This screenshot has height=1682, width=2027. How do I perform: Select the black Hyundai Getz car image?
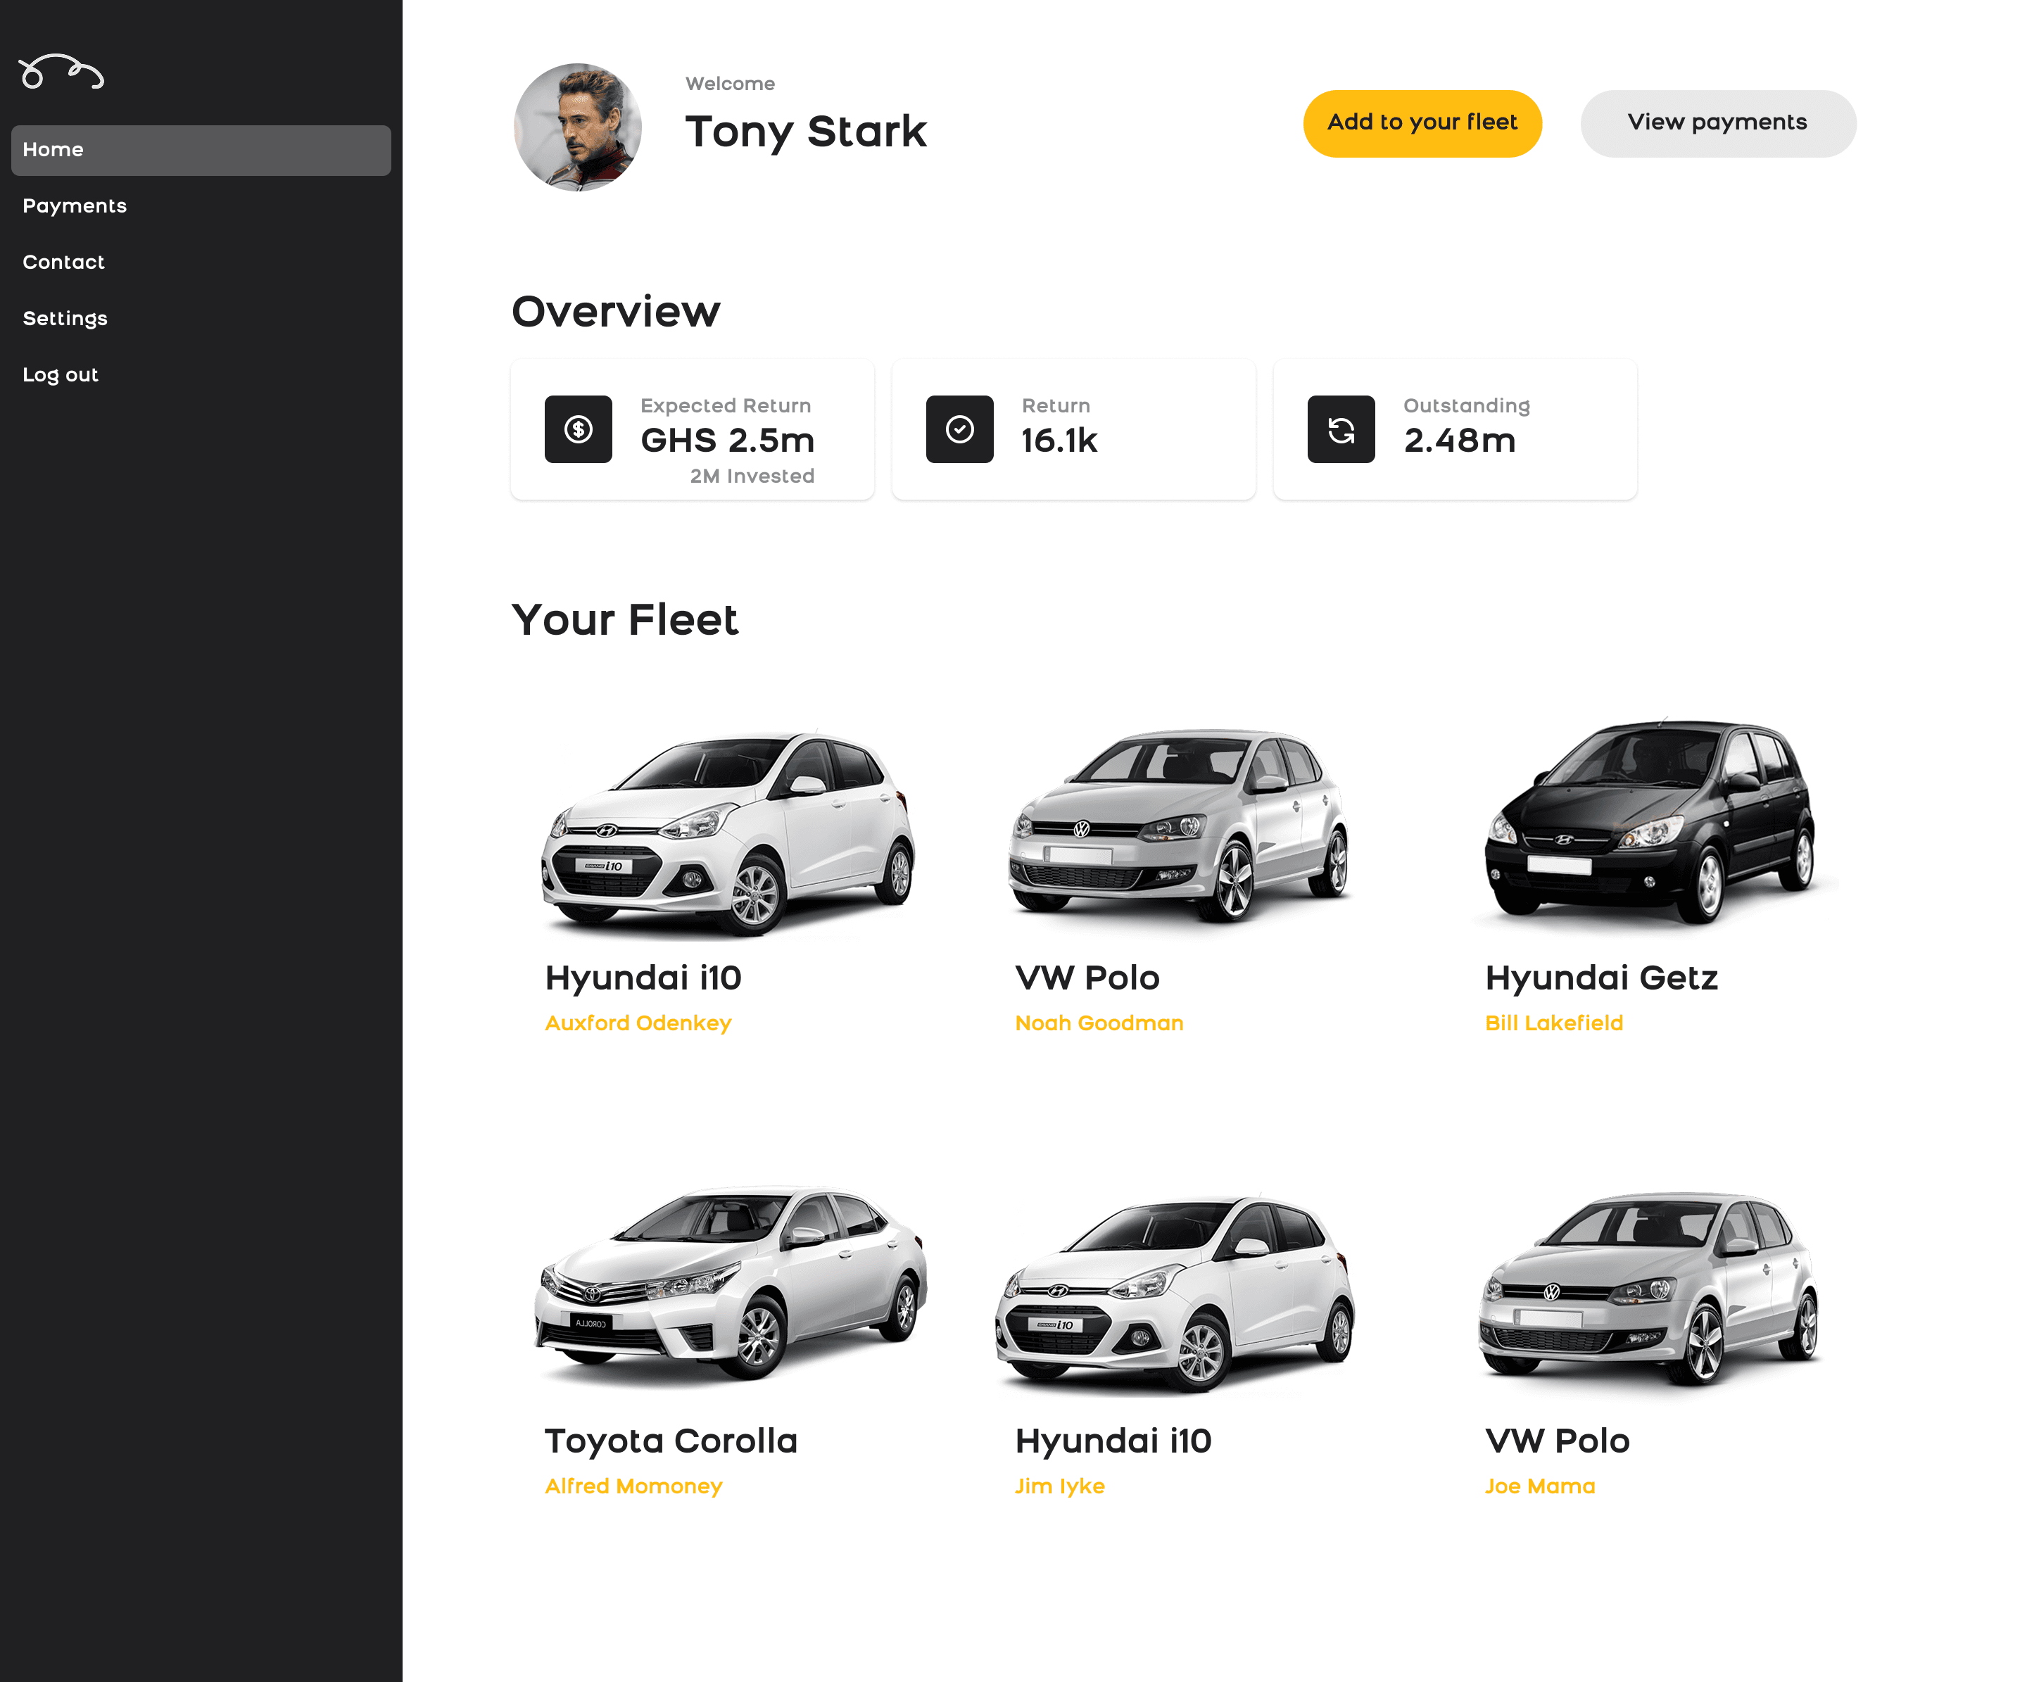(1650, 822)
